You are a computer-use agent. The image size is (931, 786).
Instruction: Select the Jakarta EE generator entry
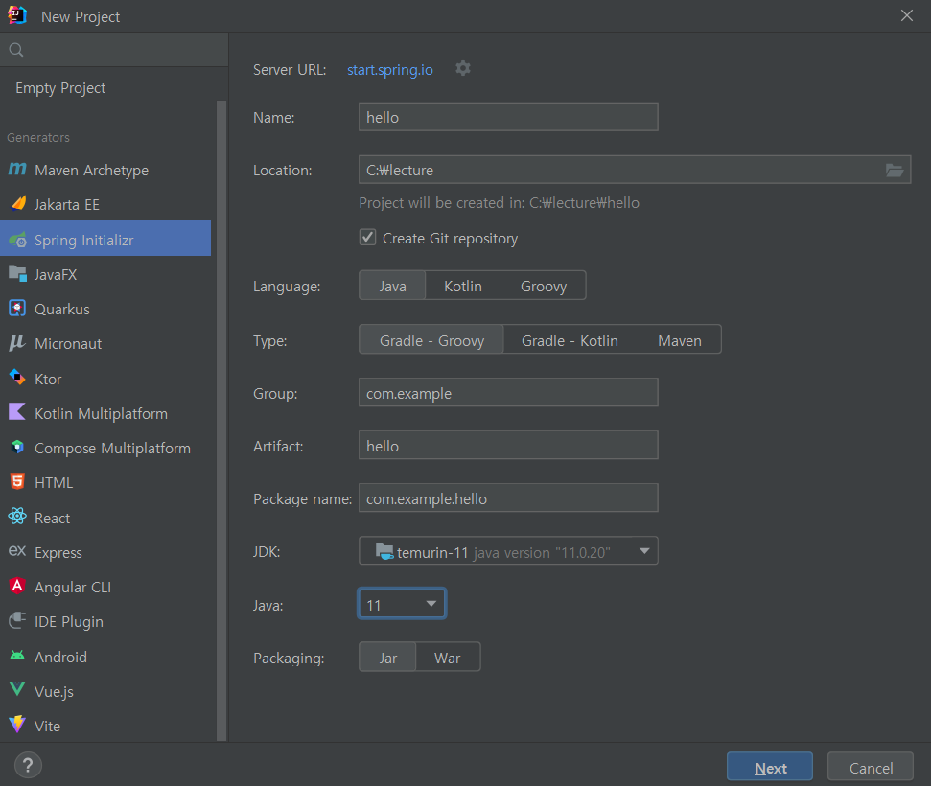pos(105,204)
